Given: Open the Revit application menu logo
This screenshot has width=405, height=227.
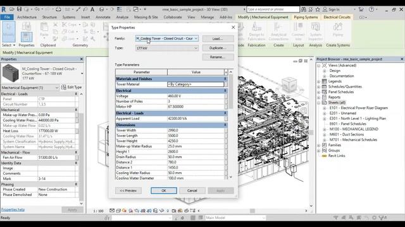Looking at the screenshot, I should coord(4,9).
